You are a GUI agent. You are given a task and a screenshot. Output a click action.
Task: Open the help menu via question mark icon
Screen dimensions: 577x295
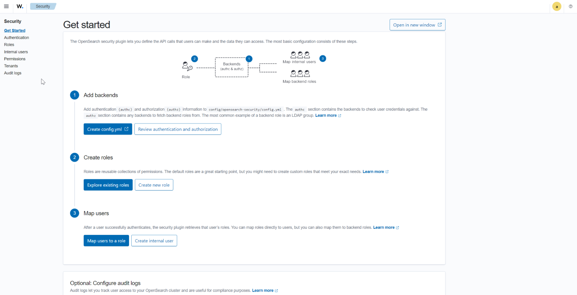point(571,6)
